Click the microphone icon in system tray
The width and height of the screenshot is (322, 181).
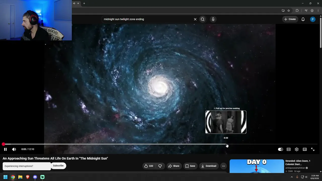pos(297,177)
